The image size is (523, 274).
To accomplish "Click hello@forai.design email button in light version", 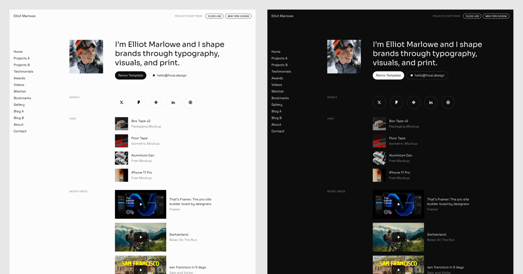I will [x=170, y=75].
